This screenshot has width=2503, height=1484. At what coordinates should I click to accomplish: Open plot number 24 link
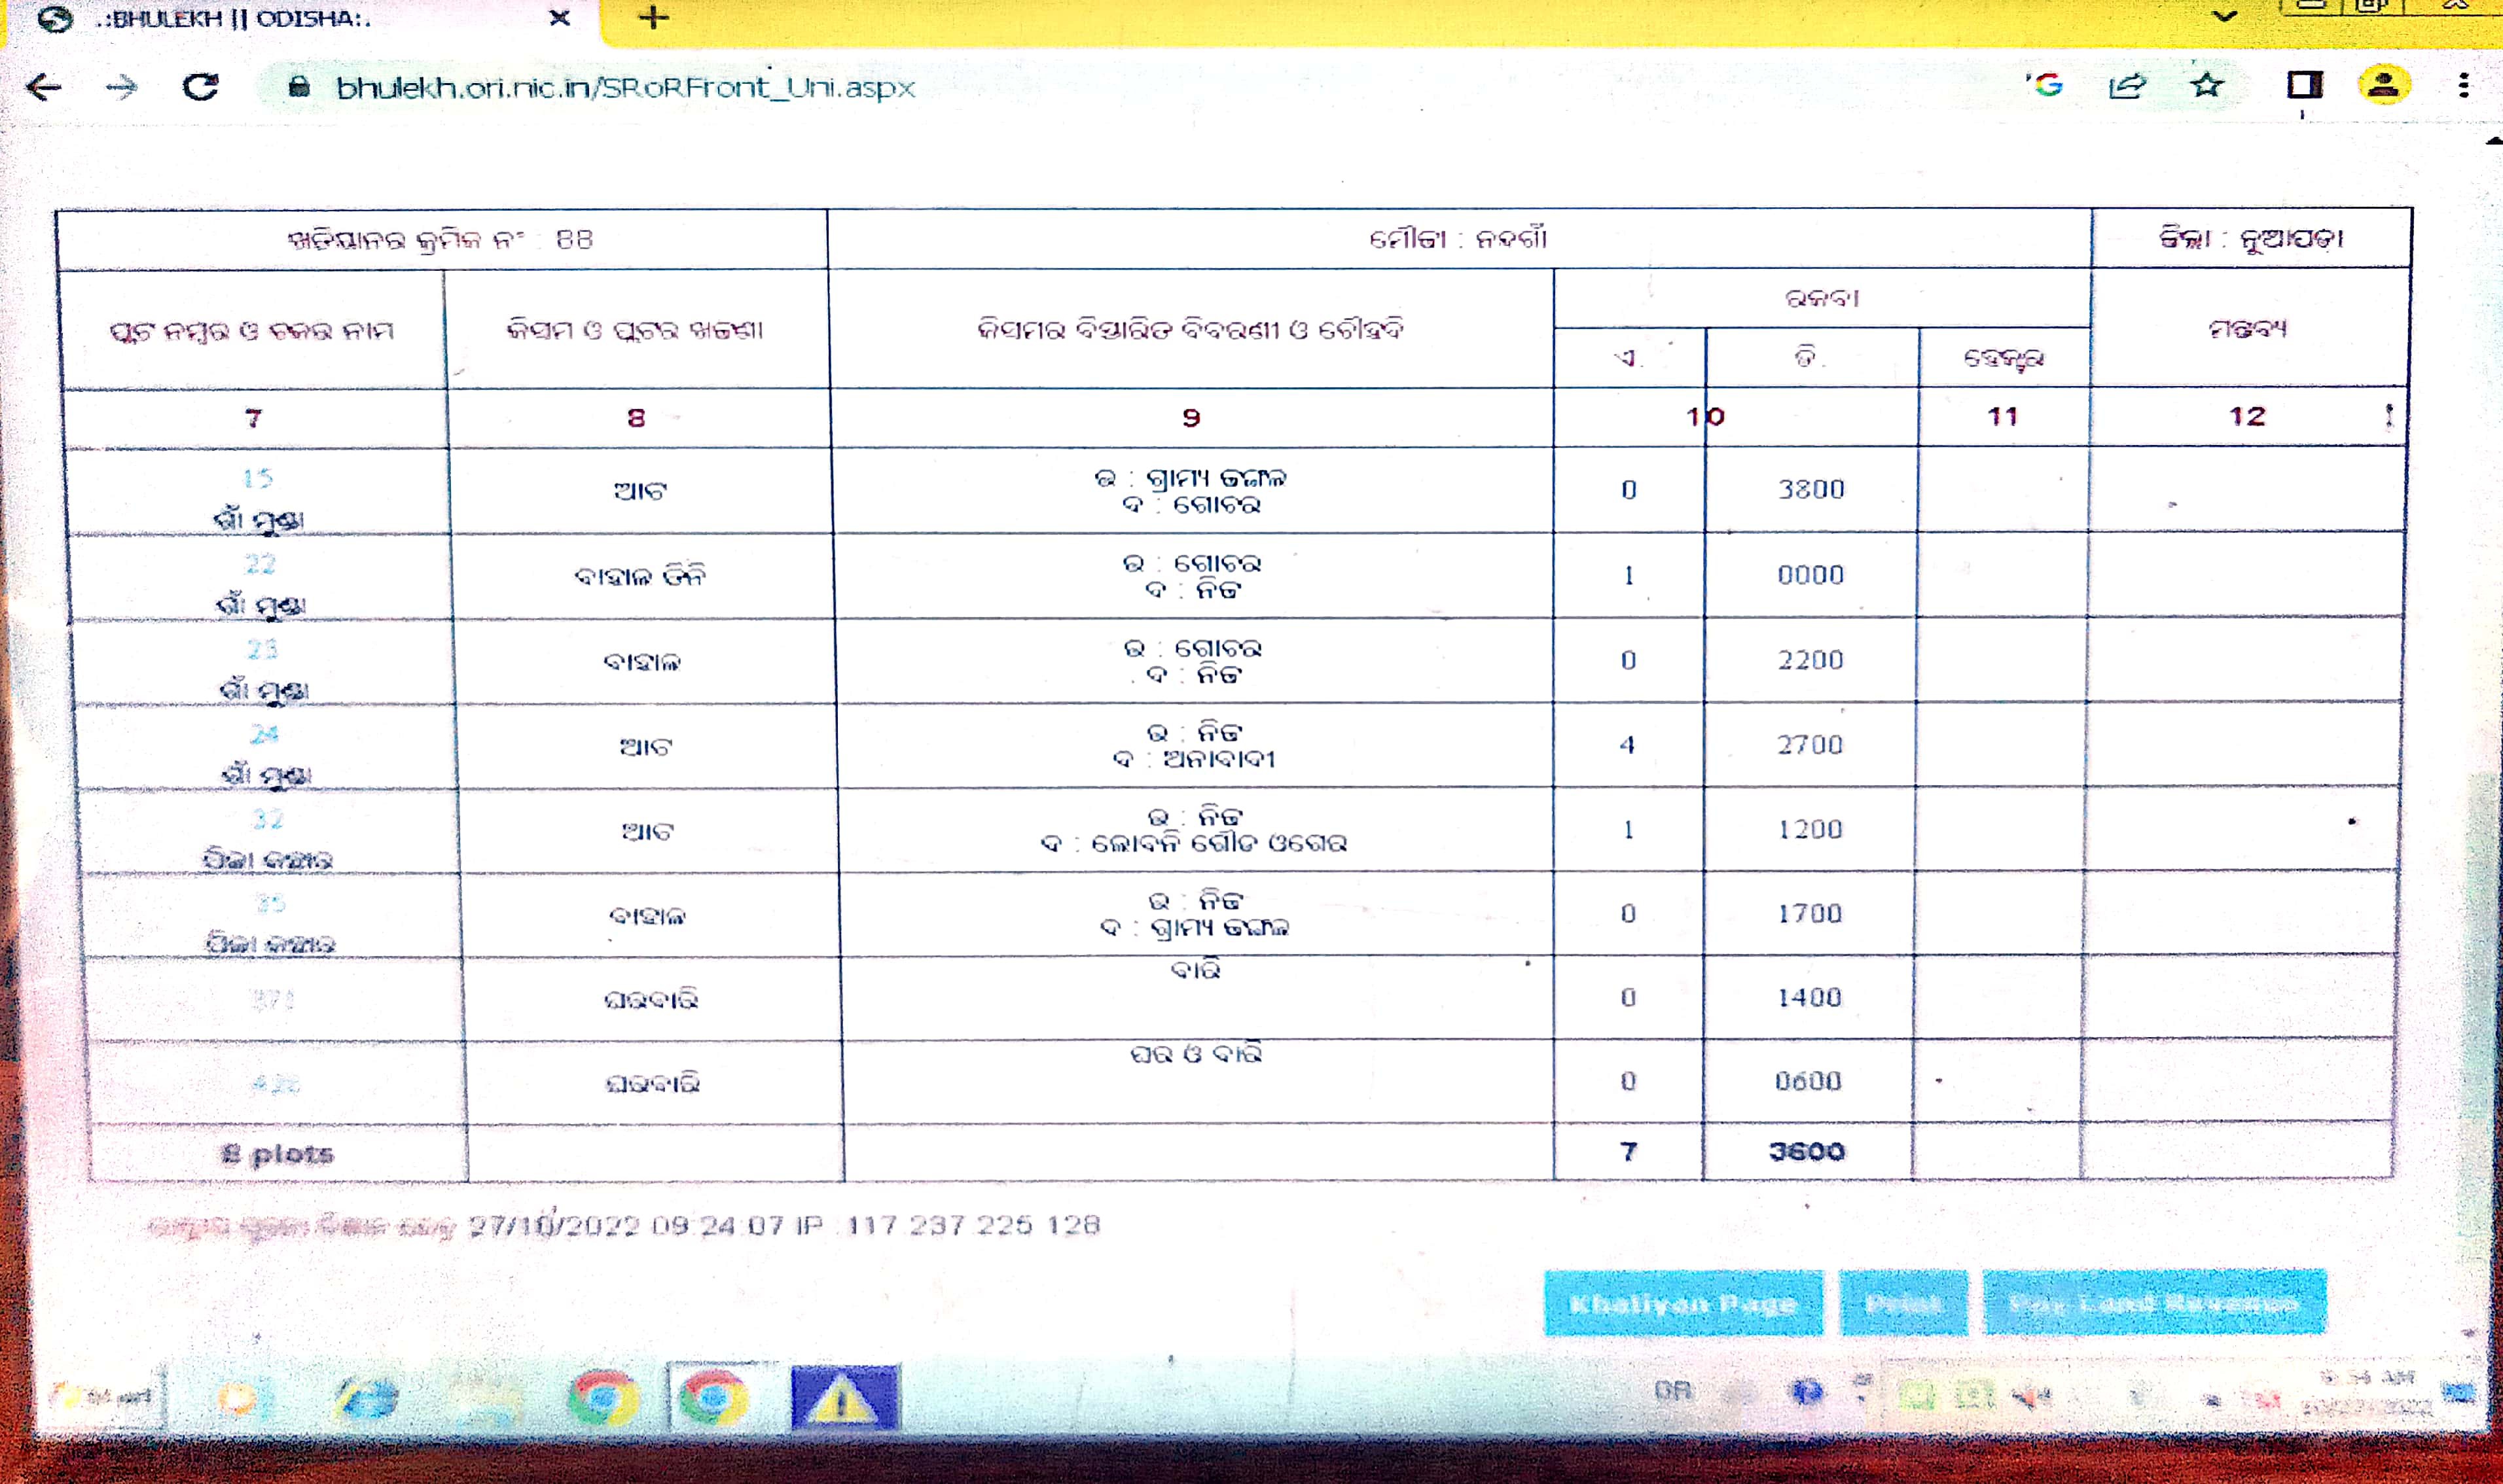[264, 735]
